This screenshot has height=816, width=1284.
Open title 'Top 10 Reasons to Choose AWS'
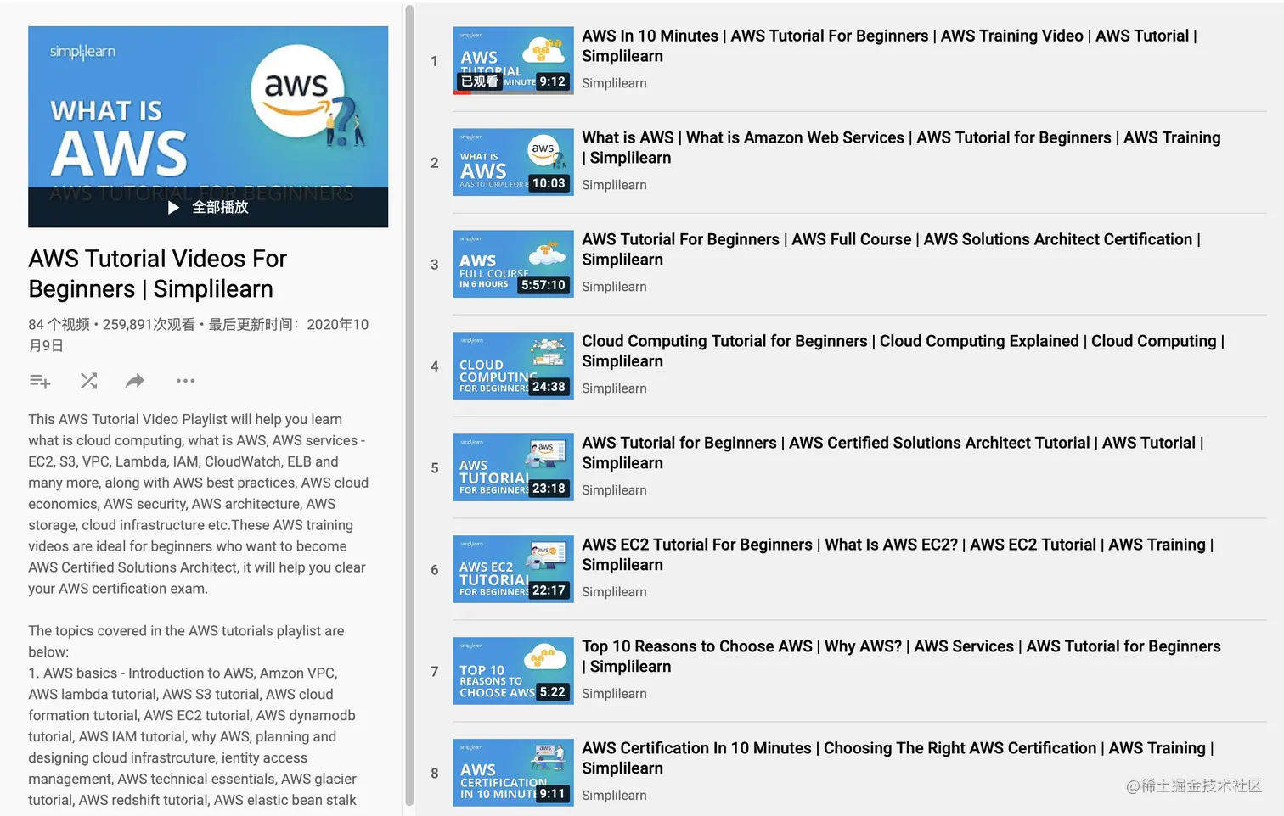(901, 657)
